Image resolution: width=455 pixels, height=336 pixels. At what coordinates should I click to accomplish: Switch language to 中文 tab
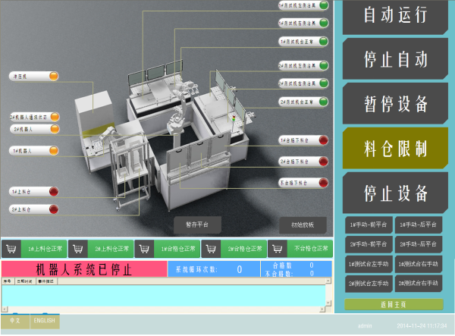click(14, 322)
